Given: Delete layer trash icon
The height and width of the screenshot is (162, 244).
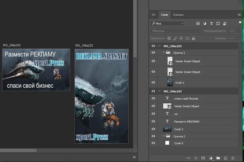Looking at the screenshot, I should (233, 158).
